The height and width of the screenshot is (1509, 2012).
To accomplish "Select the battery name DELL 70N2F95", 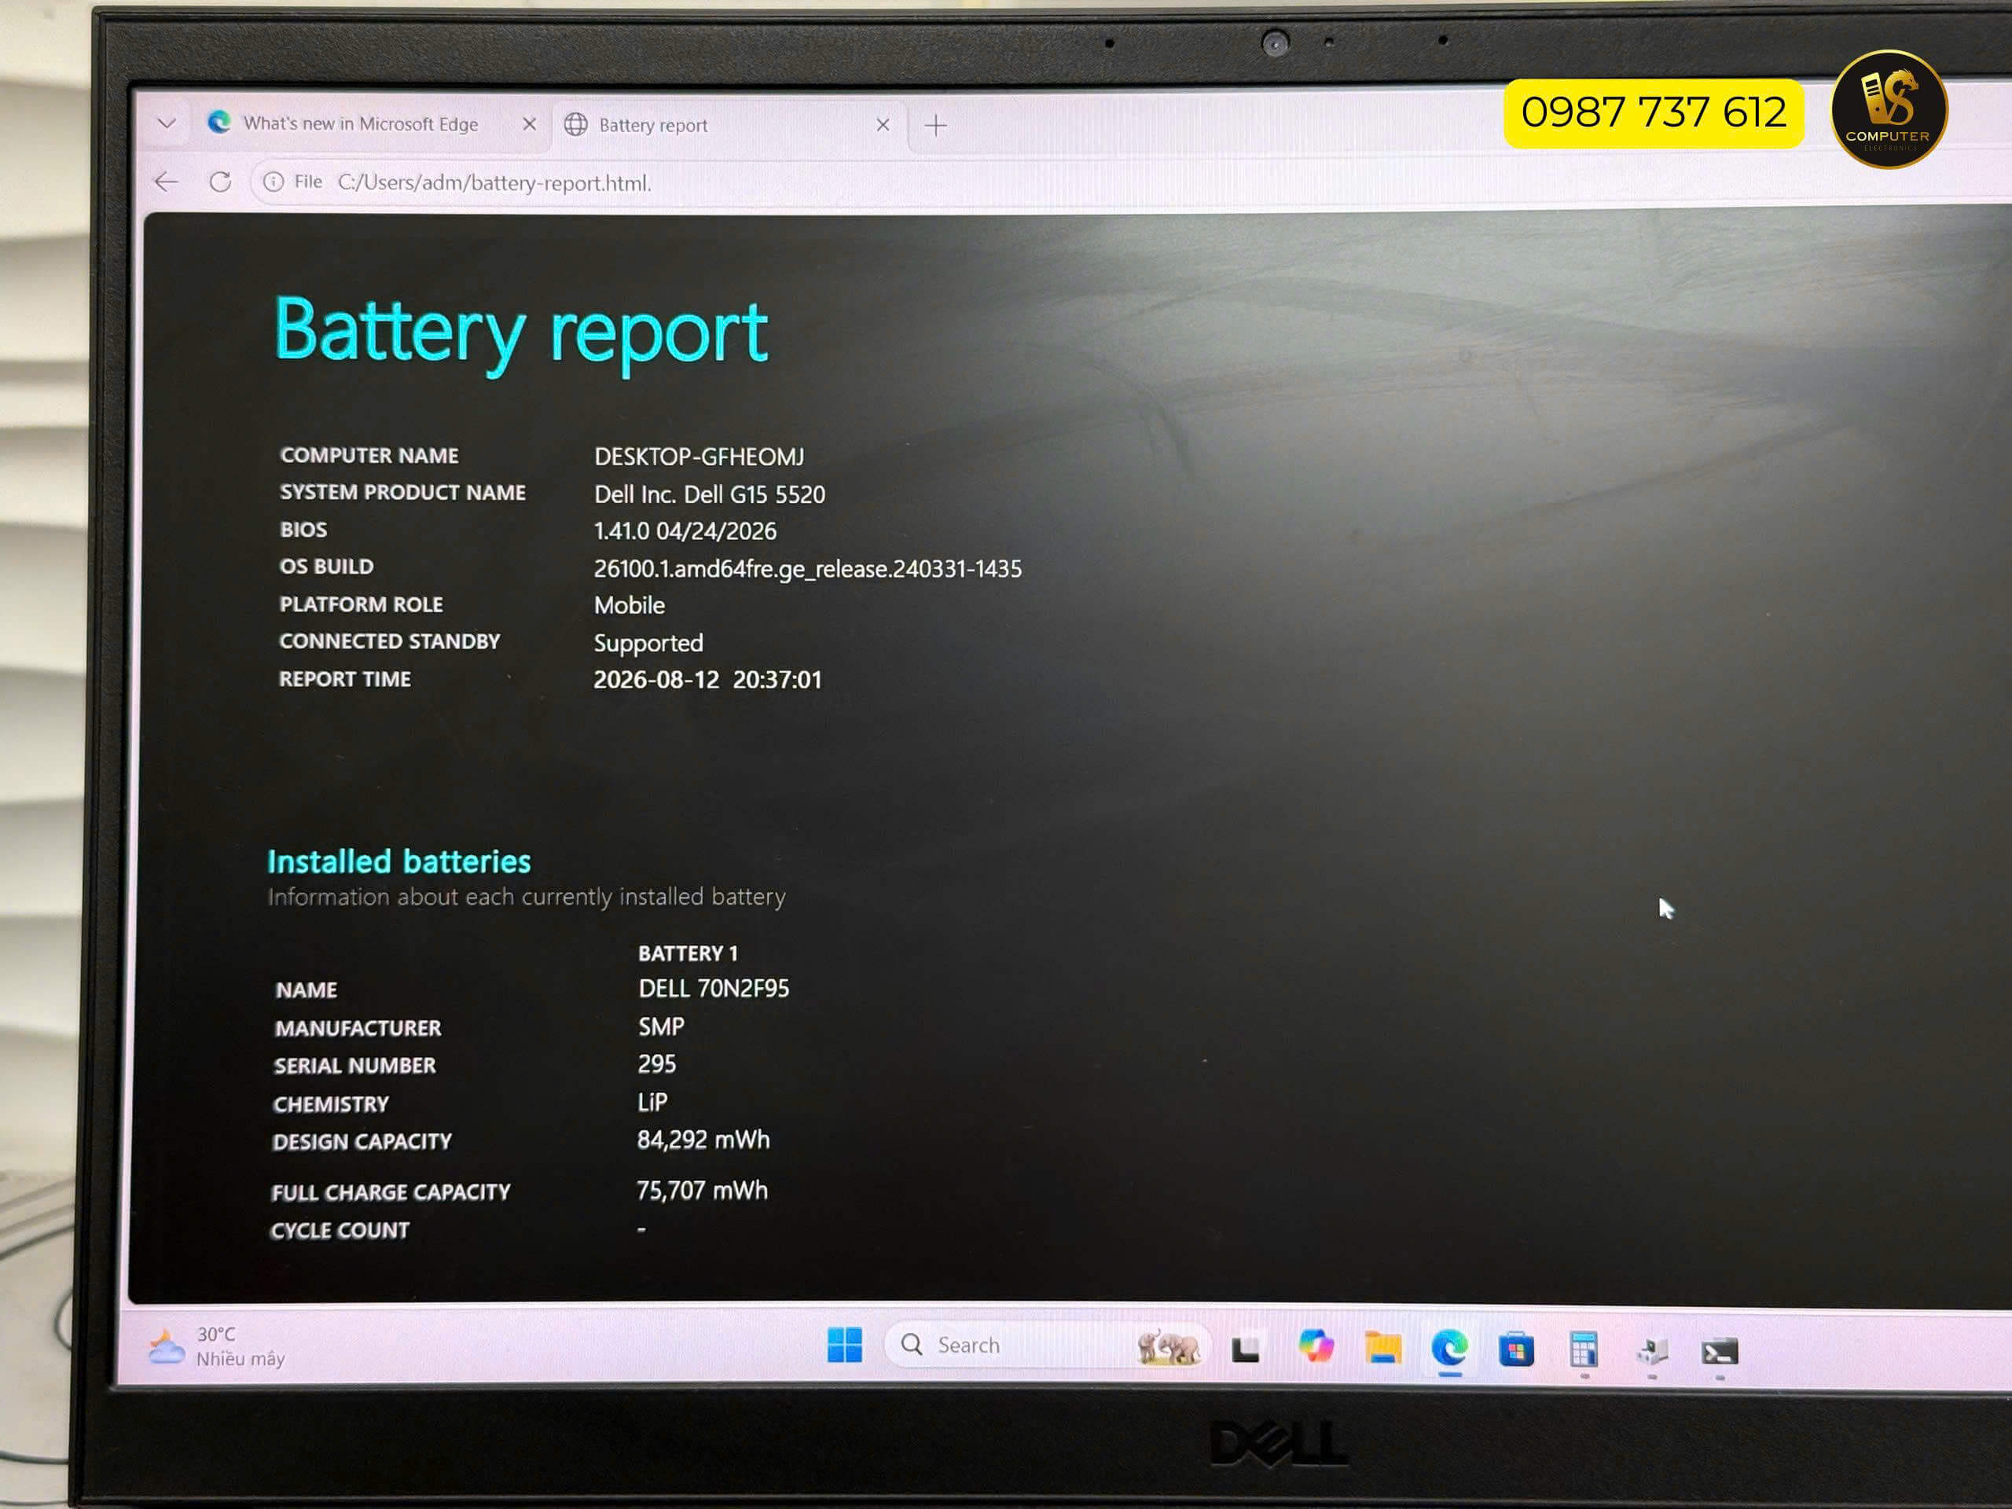I will 714,989.
